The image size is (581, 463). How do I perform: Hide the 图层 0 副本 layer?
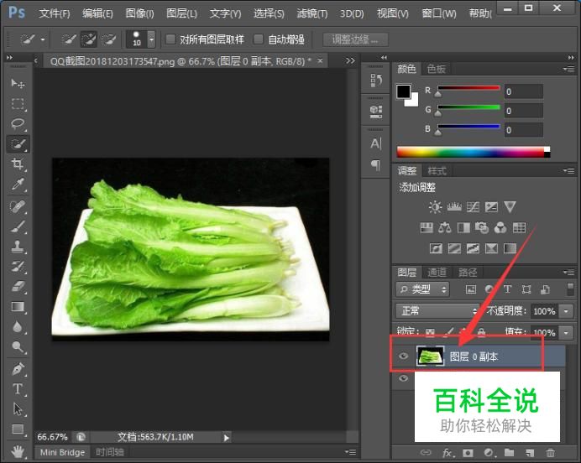[404, 356]
